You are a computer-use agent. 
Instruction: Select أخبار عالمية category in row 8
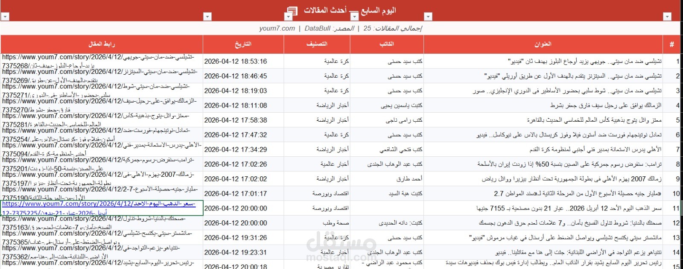(317, 164)
